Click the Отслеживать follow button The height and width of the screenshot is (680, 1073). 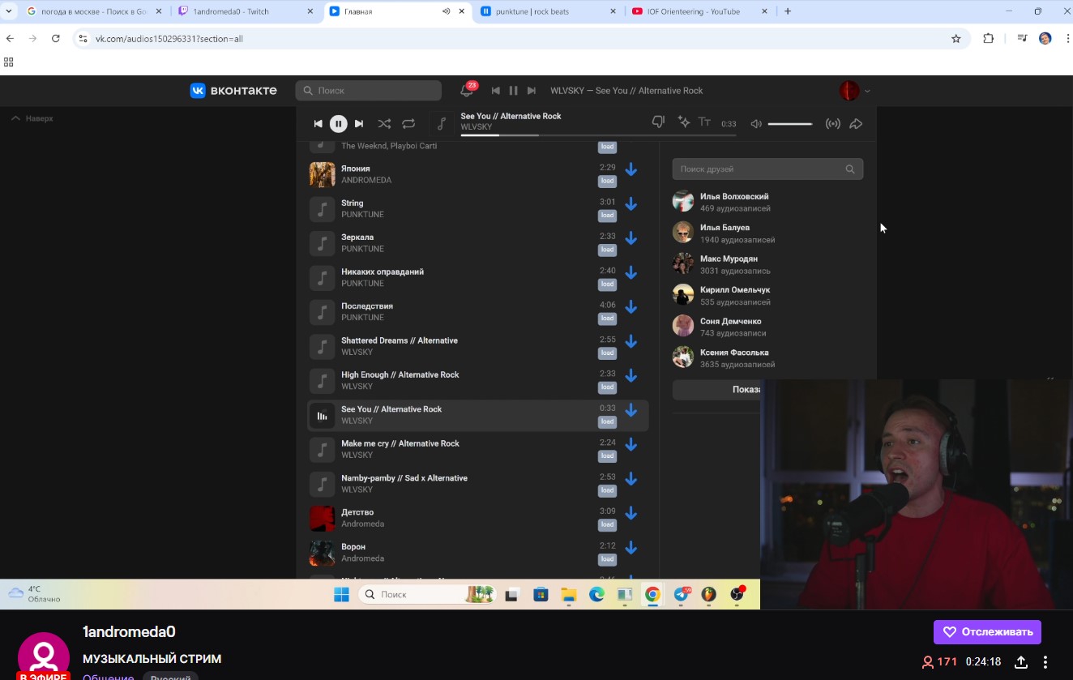coord(987,632)
